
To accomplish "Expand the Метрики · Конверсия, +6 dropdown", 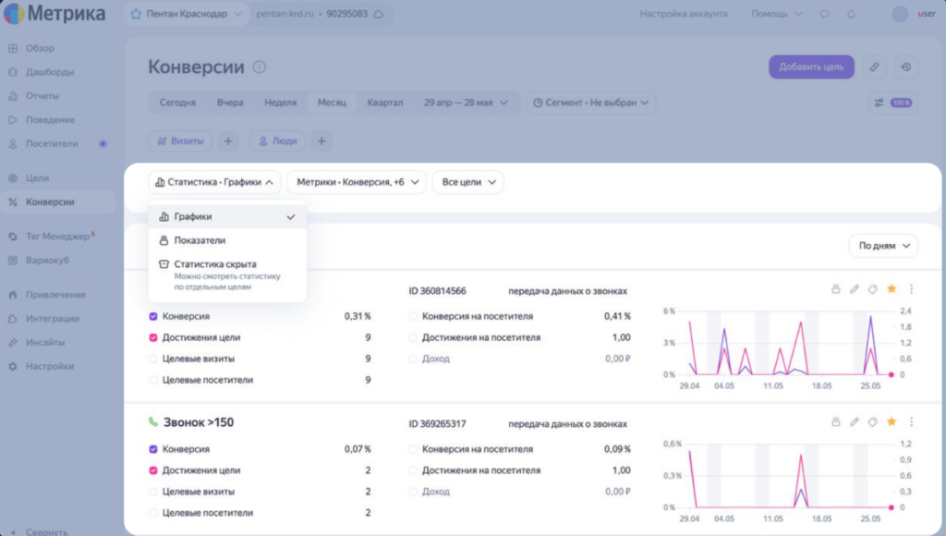I will [x=357, y=182].
